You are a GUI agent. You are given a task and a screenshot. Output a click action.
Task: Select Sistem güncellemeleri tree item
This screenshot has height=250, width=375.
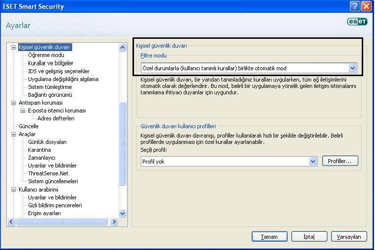point(53,181)
